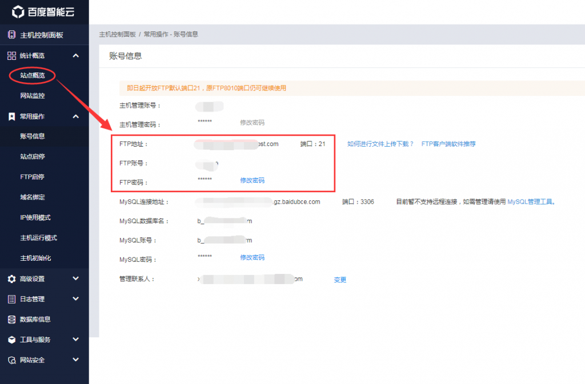585x384 pixels.
Task: Click the 常用操作 bookmark icon
Action: click(11, 116)
